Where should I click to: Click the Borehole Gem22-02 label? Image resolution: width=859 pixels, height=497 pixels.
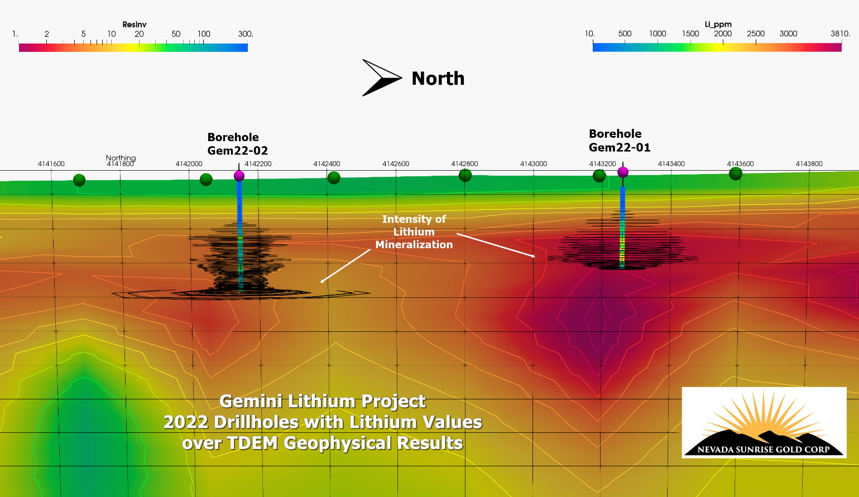pos(238,144)
